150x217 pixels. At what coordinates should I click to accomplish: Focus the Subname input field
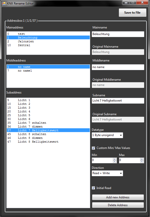[x=118, y=101]
